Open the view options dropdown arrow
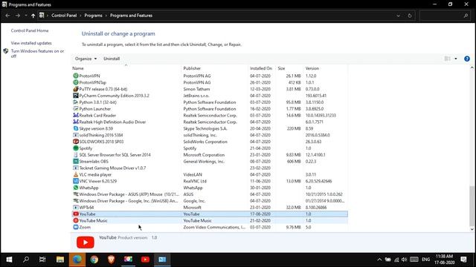The image size is (476, 267). pyautogui.click(x=456, y=59)
